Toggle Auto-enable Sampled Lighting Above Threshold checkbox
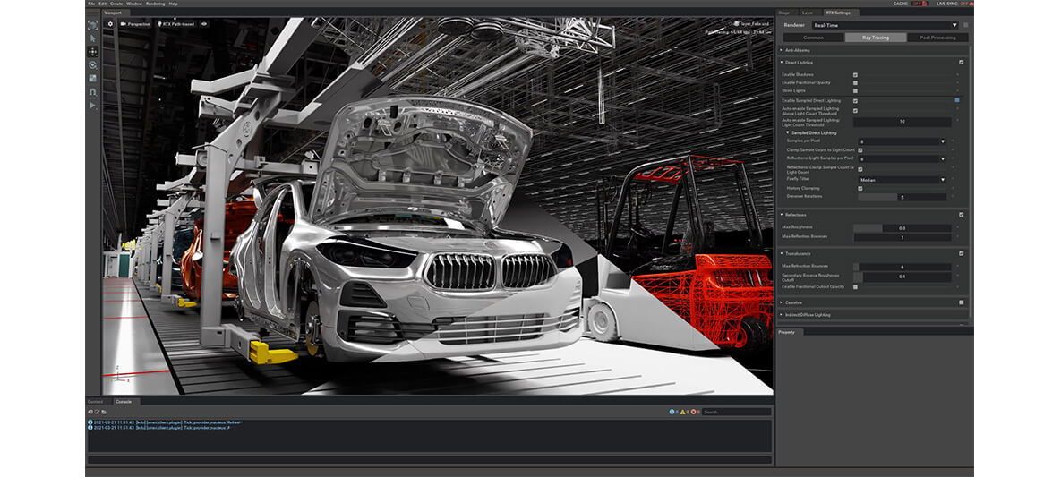This screenshot has height=477, width=1061. point(855,110)
